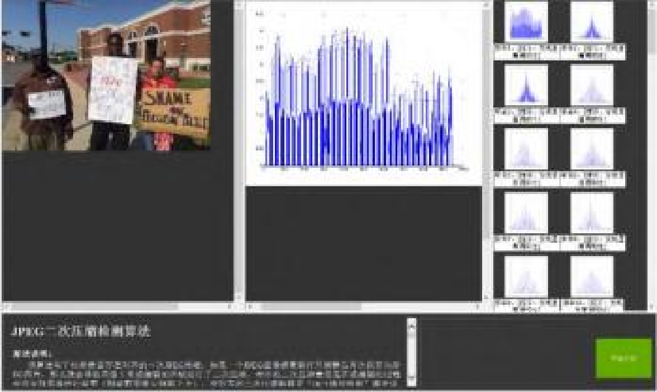This screenshot has width=657, height=392.
Task: Click scroll-down arrow of the description text box
Action: 412,383
